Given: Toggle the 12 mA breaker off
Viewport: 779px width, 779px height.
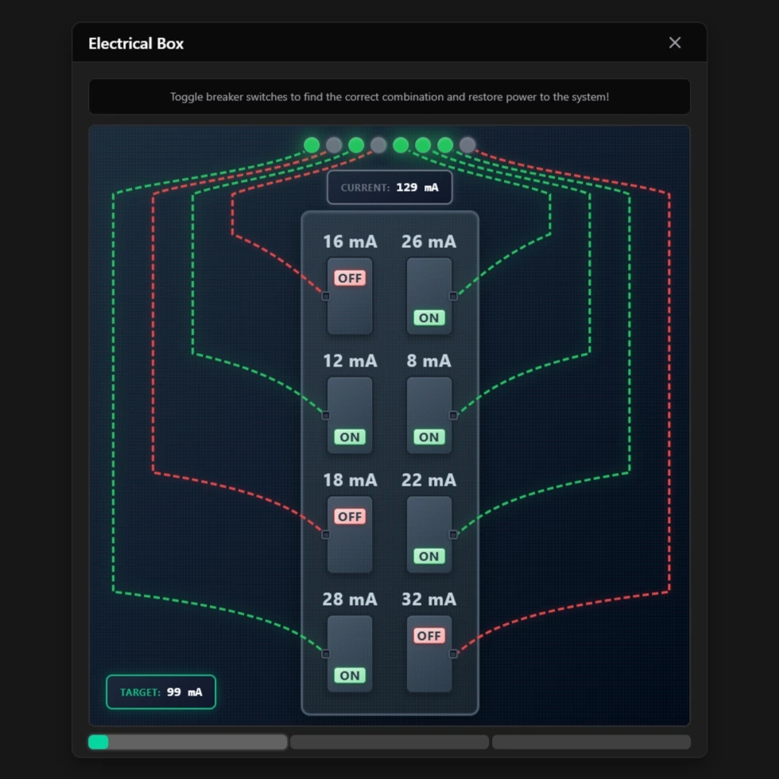Looking at the screenshot, I should coord(350,415).
